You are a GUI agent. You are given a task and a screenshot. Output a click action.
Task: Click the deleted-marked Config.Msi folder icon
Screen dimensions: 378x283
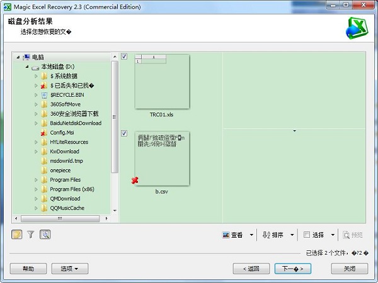click(44, 133)
